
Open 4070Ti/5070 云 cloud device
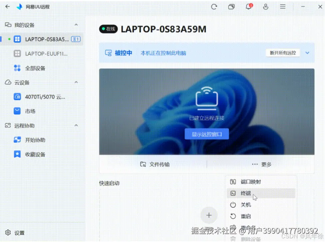coord(42,97)
